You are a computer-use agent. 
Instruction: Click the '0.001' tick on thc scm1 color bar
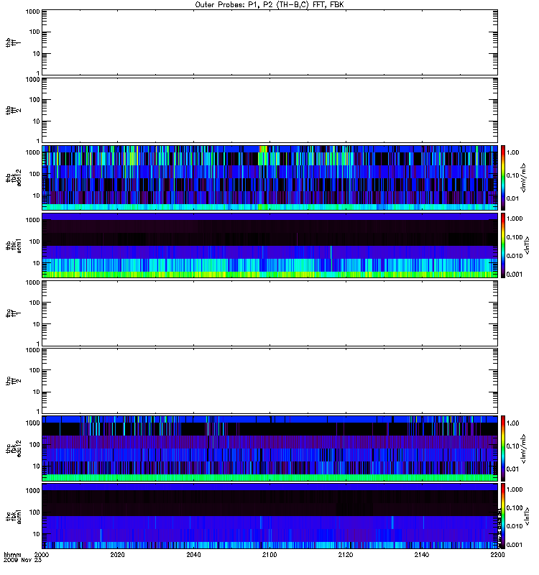pyautogui.click(x=515, y=545)
